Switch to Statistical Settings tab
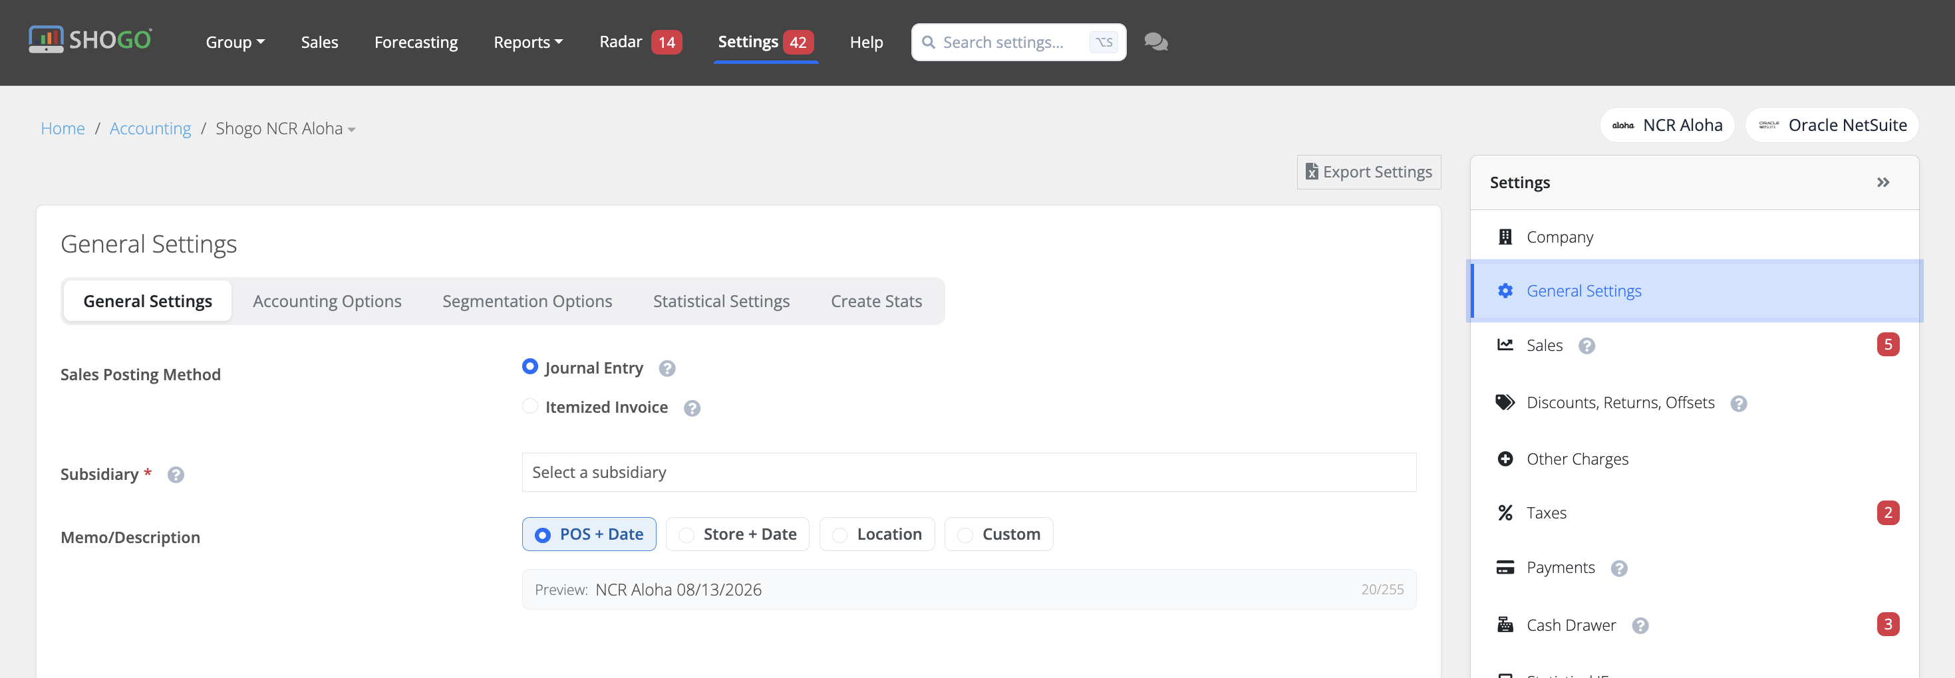1955x678 pixels. (x=721, y=302)
